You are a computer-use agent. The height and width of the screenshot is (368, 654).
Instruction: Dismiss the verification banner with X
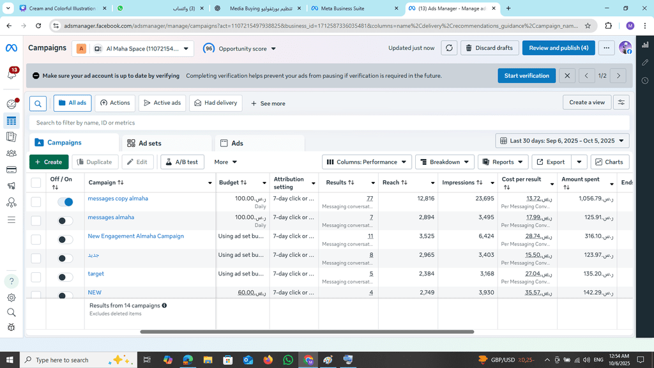[567, 75]
